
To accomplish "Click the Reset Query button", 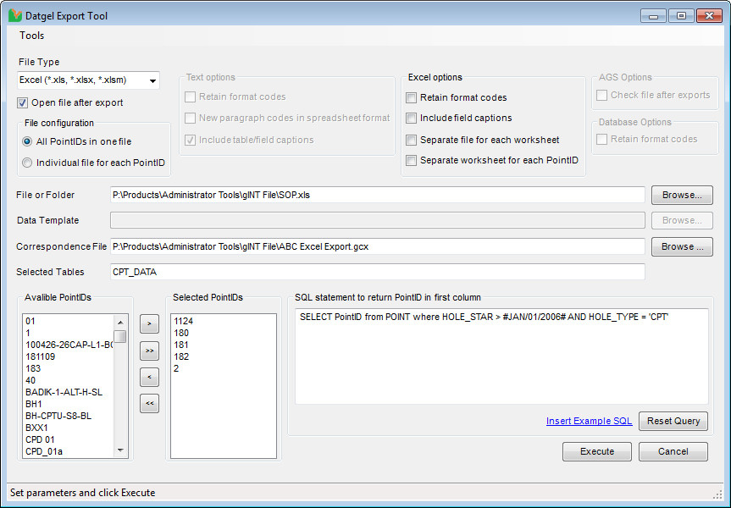I will 673,421.
